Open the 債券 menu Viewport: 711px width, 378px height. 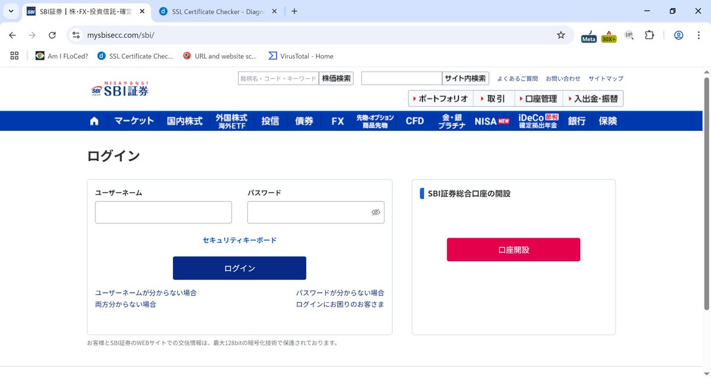[x=304, y=121]
